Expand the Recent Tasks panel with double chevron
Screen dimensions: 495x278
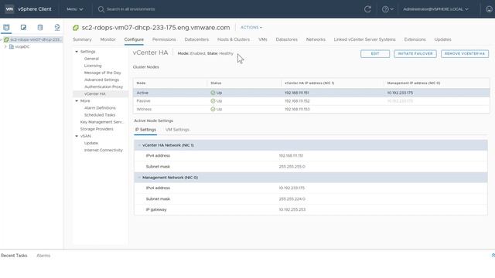(493, 256)
